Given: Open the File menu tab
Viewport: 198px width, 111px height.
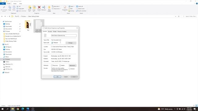Looking at the screenshot, I should tap(3, 3).
